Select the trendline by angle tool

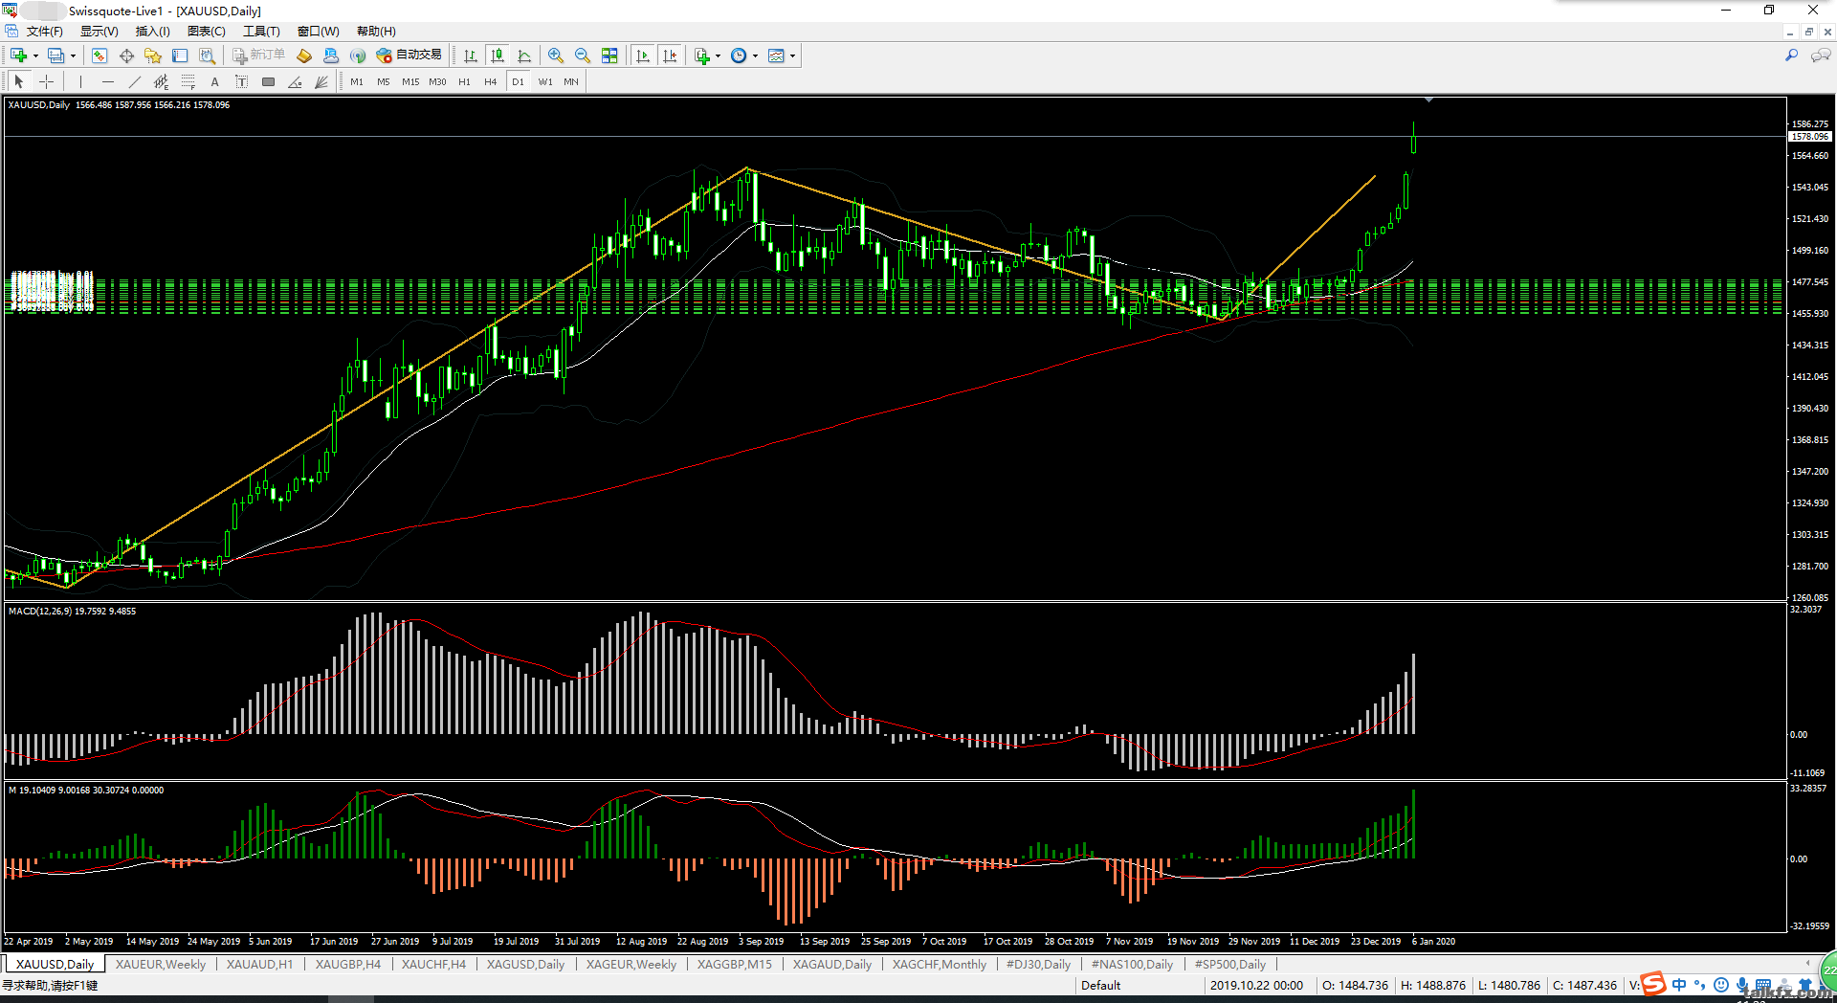click(x=296, y=81)
